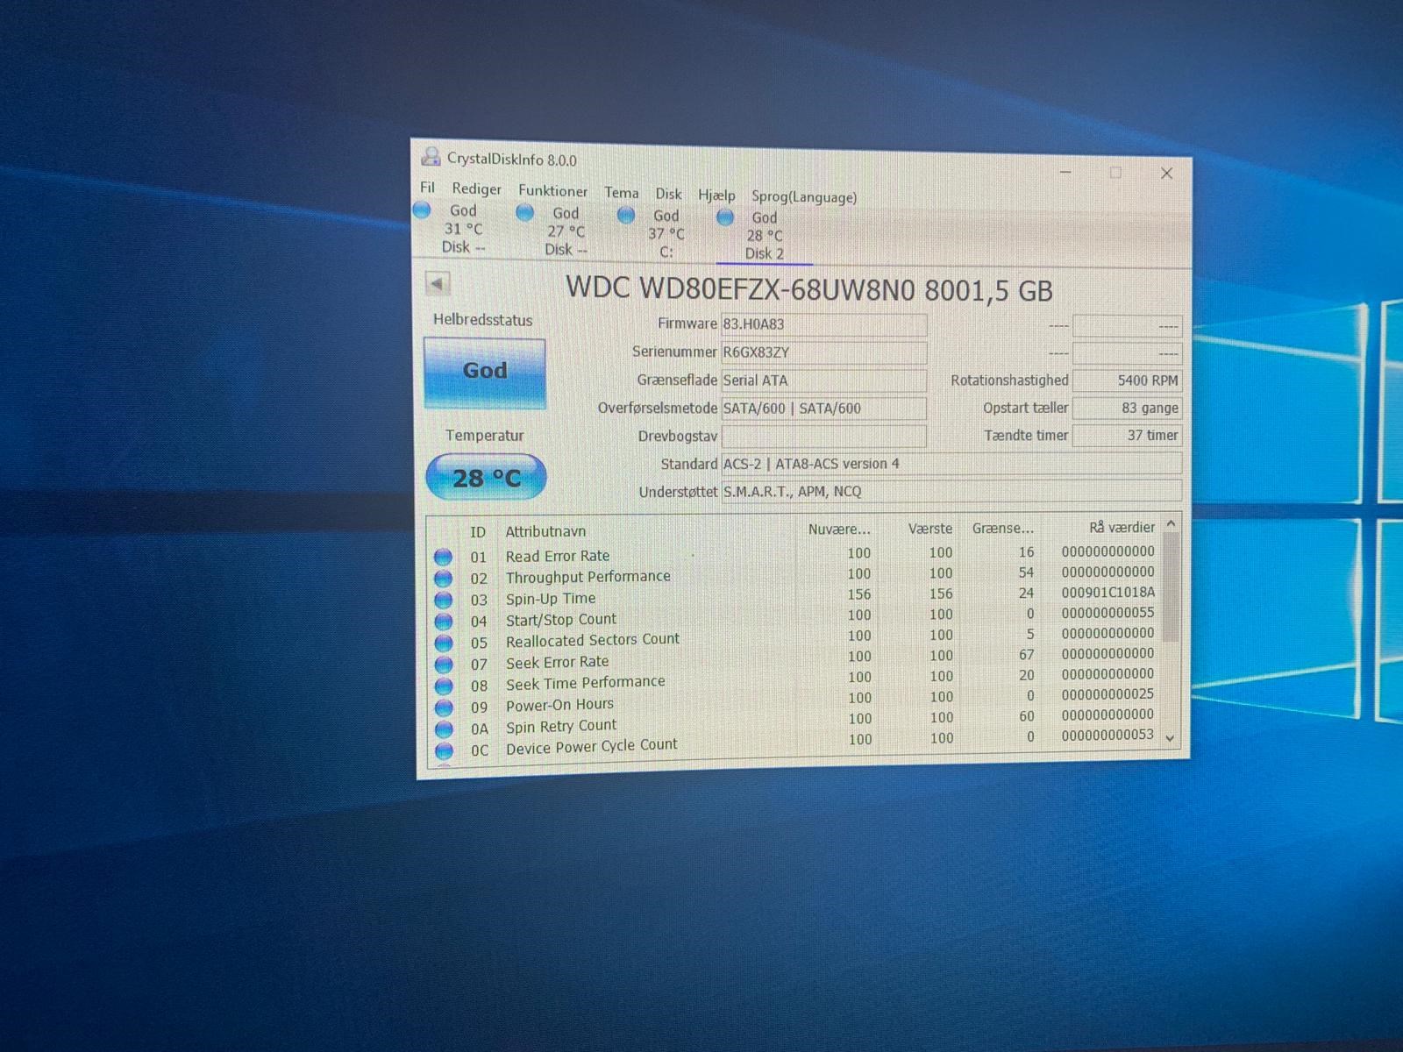Open the Tema menu
The width and height of the screenshot is (1403, 1052).
click(621, 192)
